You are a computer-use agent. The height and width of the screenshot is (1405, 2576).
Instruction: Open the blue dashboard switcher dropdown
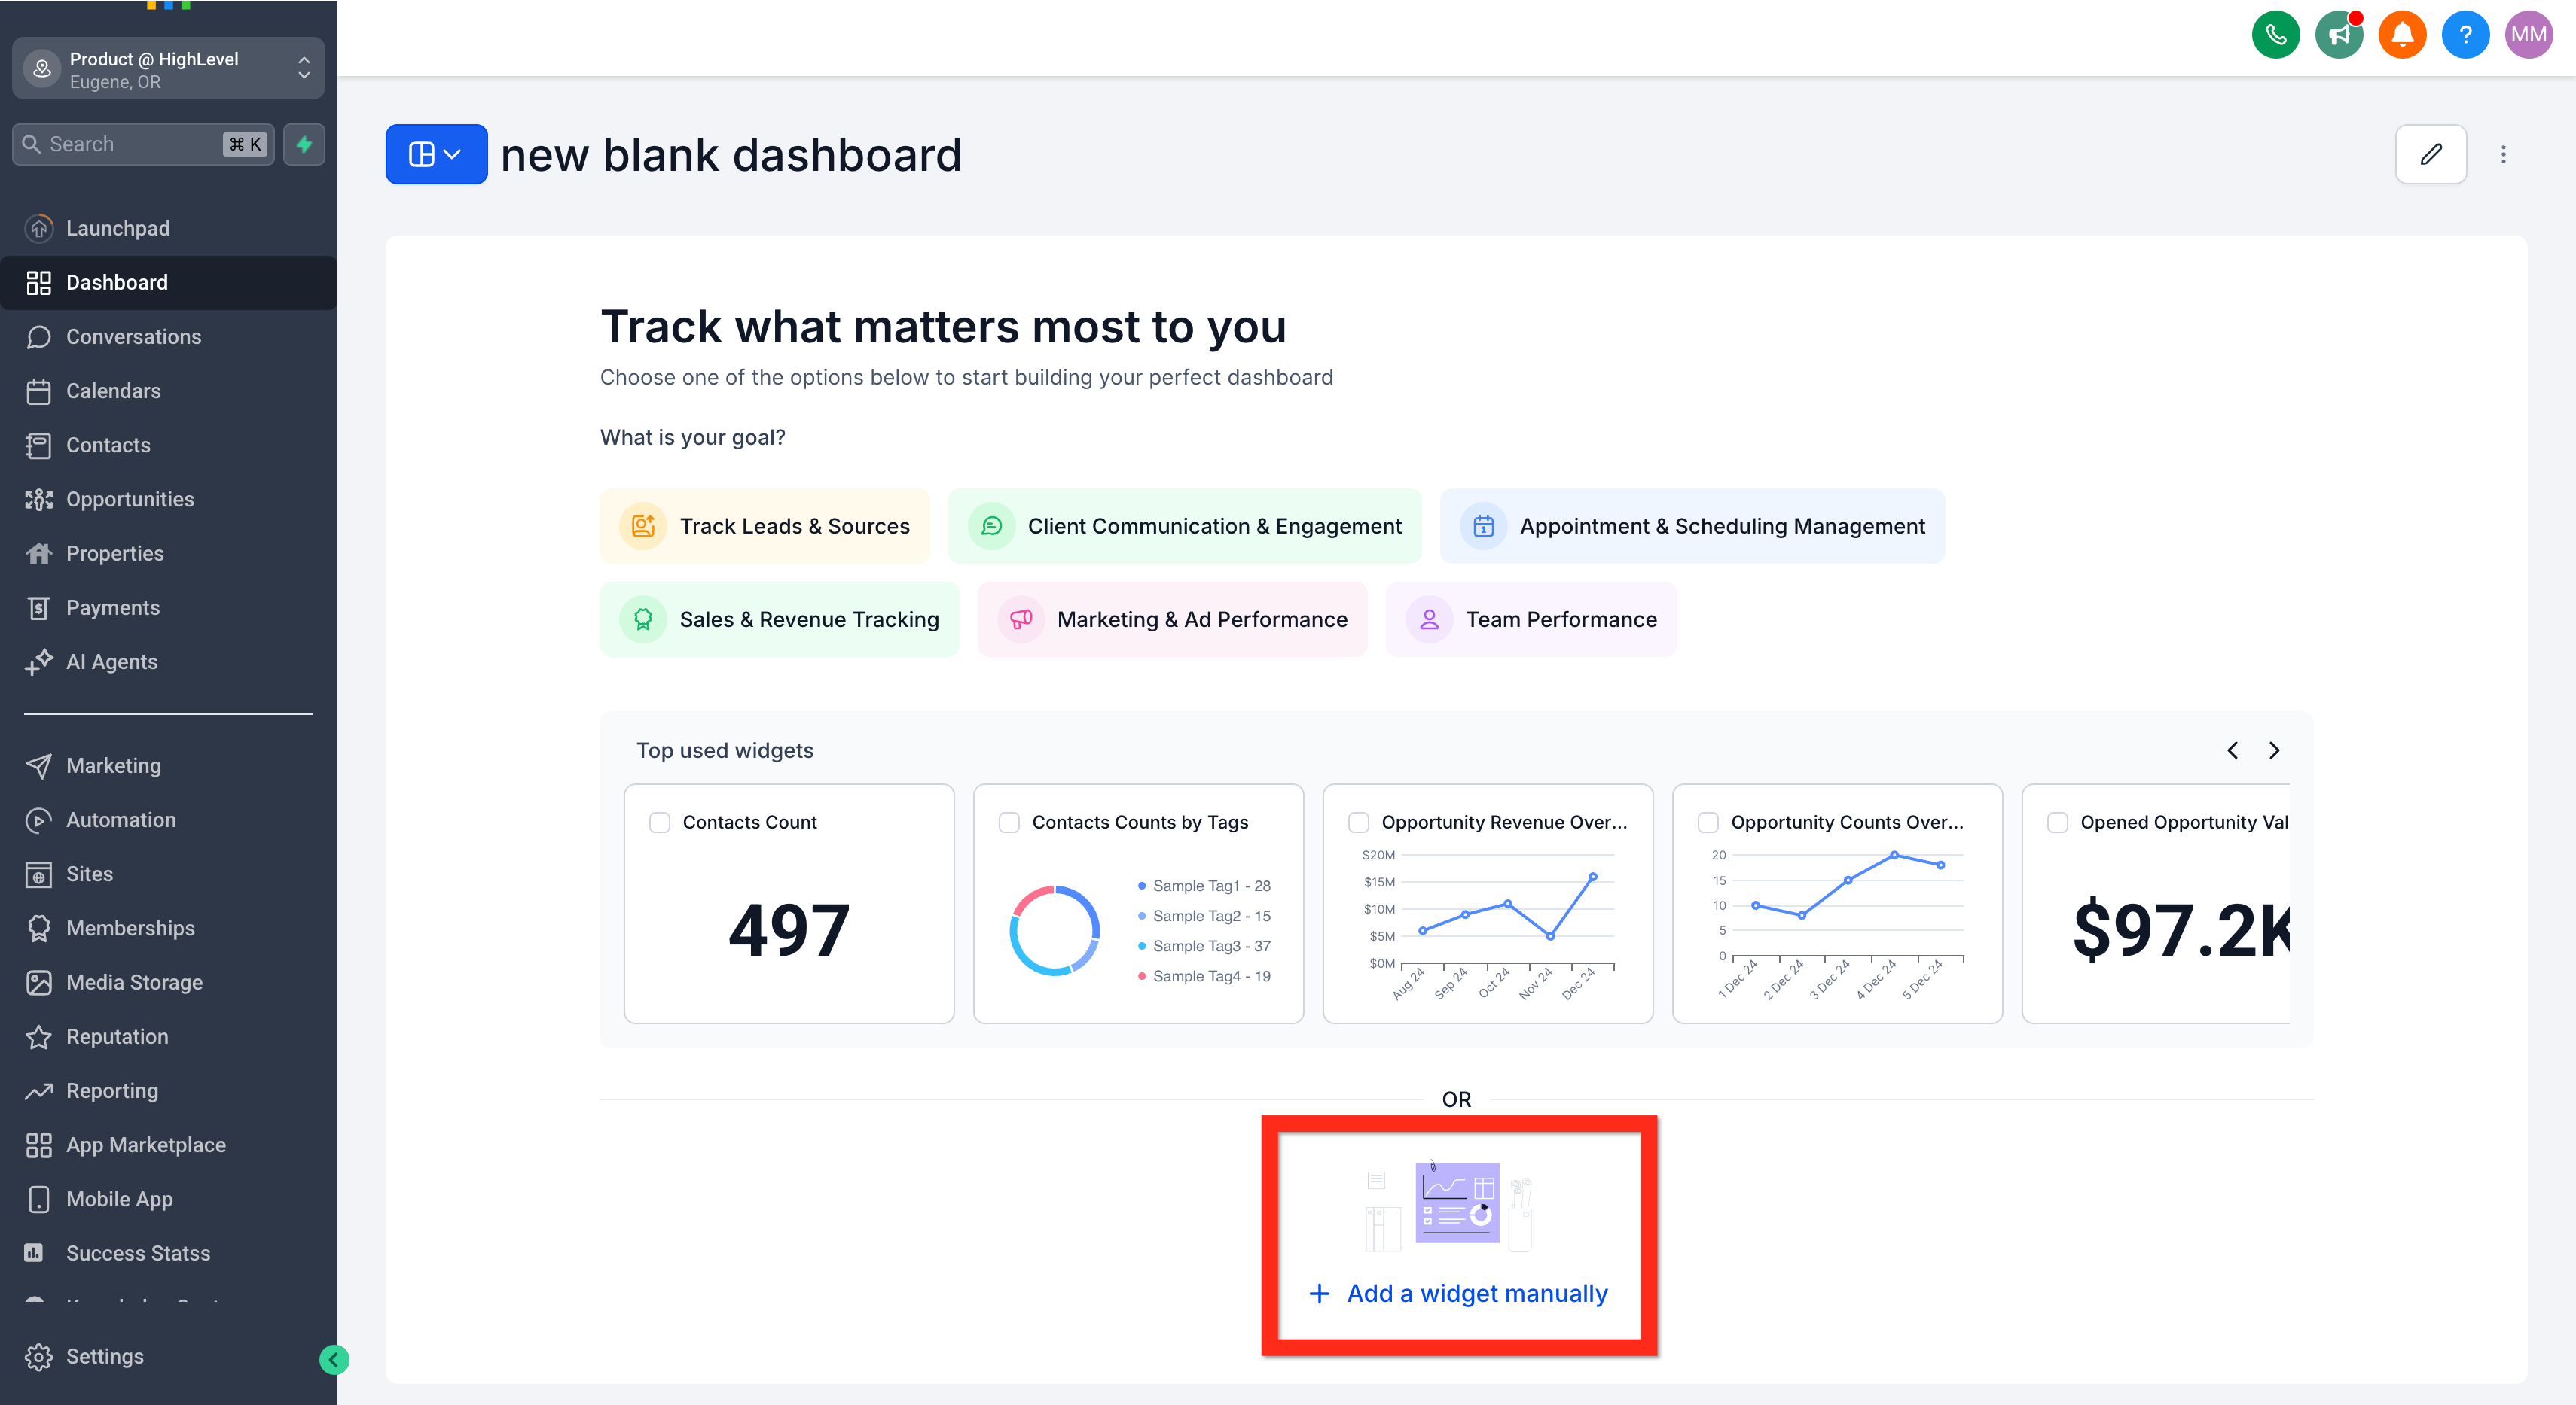pyautogui.click(x=436, y=154)
